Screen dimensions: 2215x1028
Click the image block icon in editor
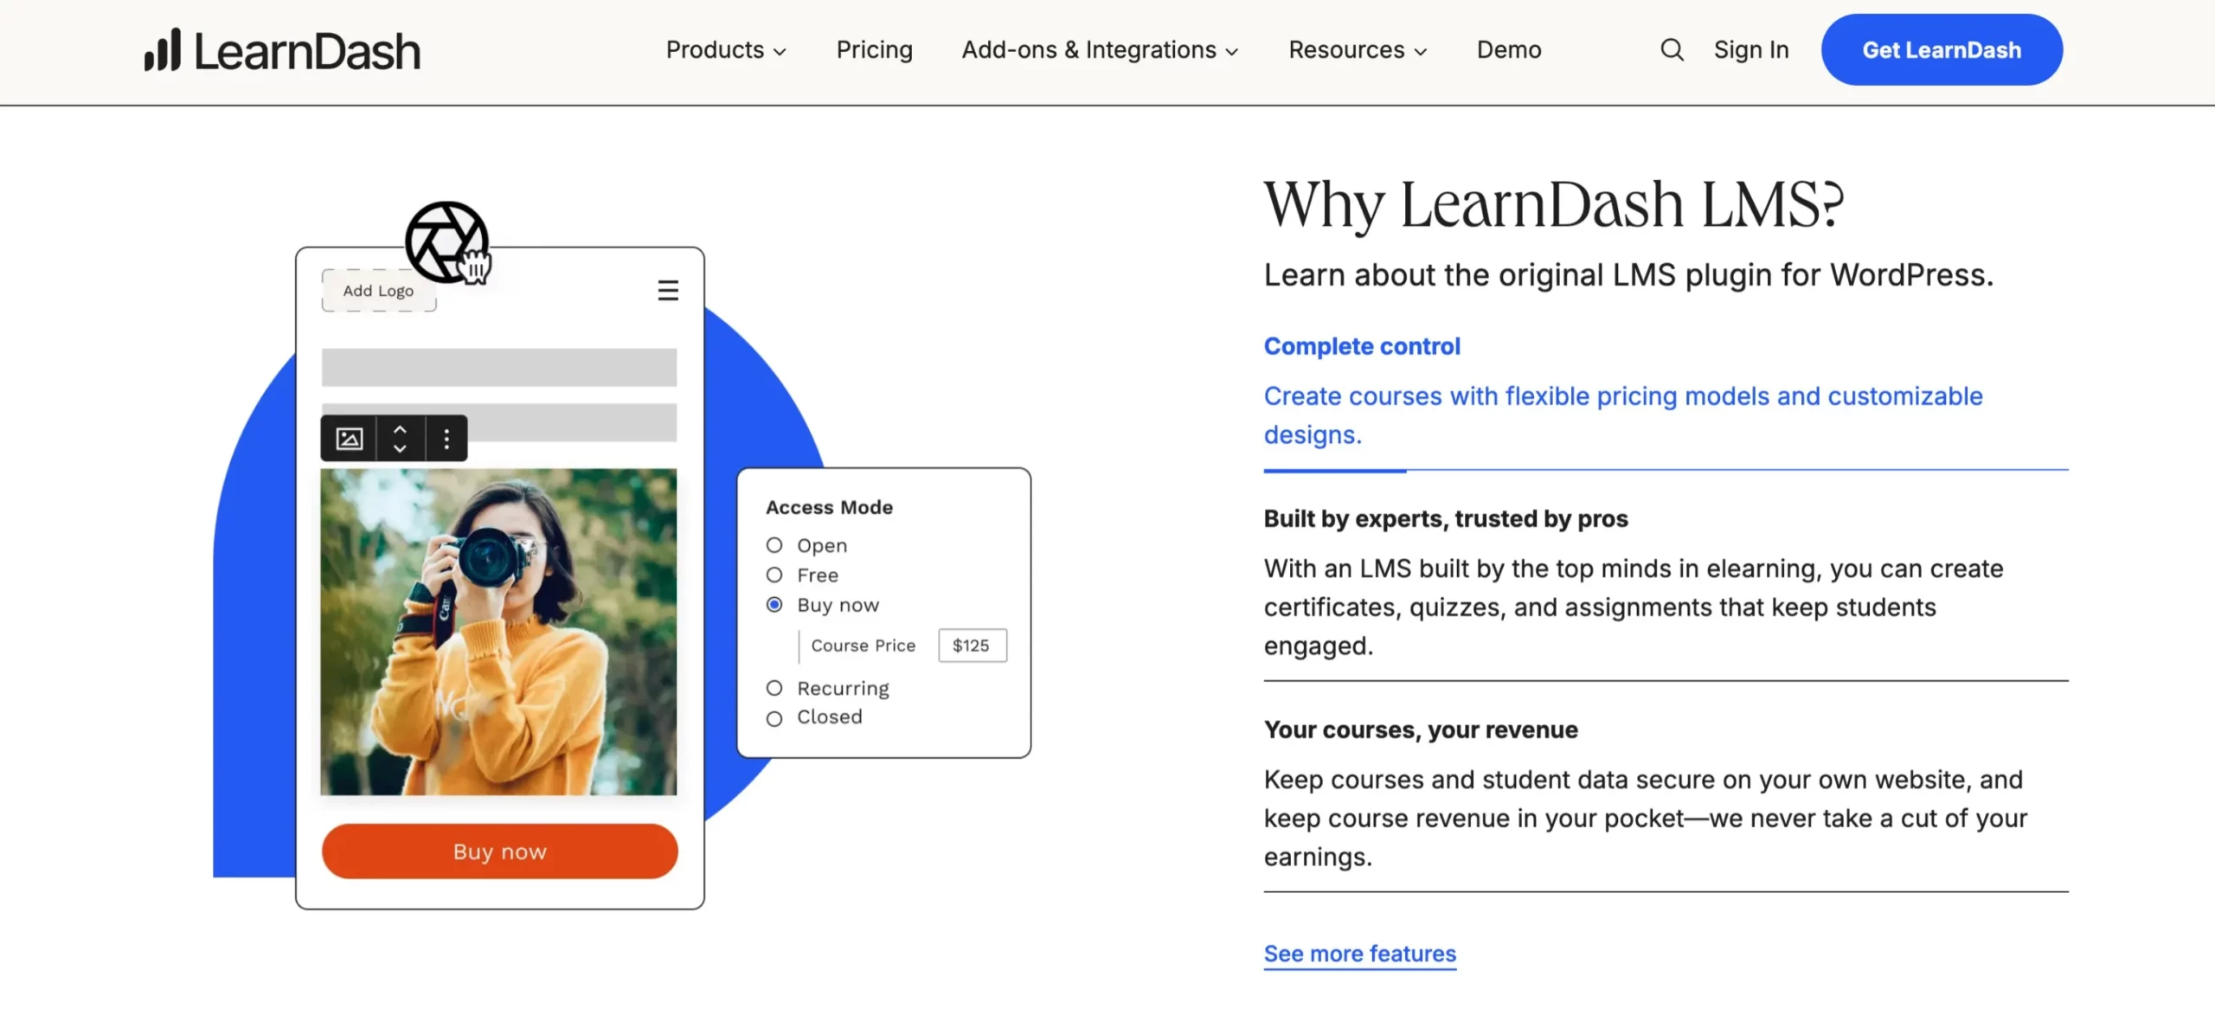[349, 438]
